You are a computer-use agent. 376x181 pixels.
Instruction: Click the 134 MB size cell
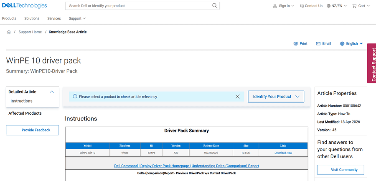click(x=246, y=153)
